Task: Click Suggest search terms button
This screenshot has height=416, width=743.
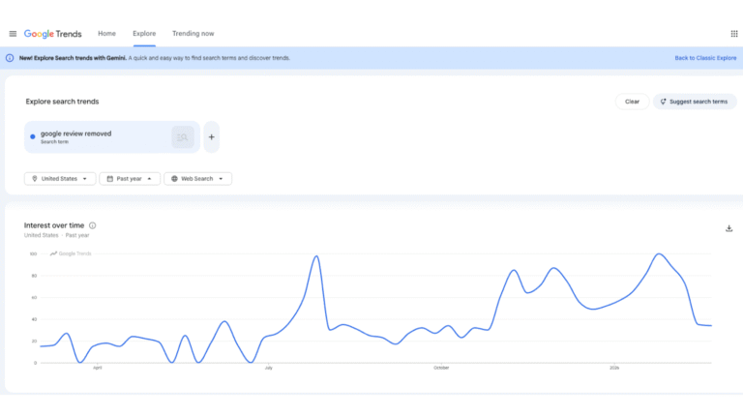Action: (x=695, y=102)
